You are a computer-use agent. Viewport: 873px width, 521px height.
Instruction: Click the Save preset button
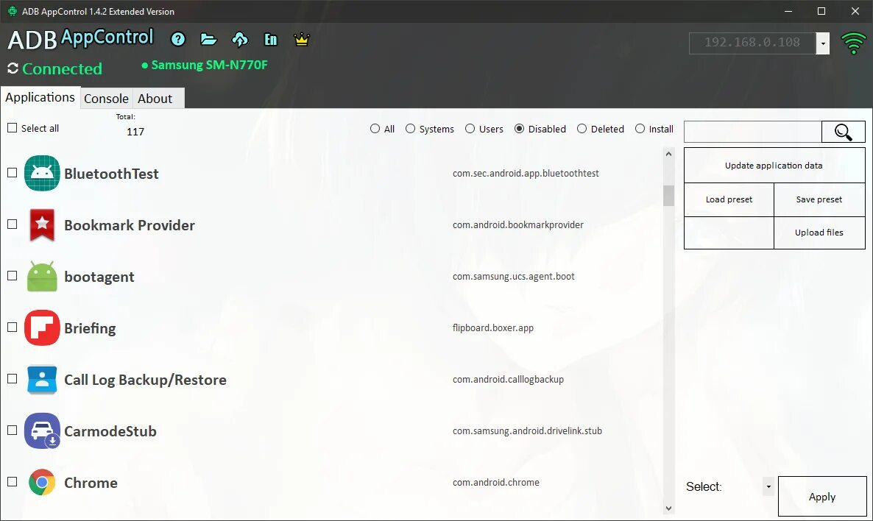point(819,199)
